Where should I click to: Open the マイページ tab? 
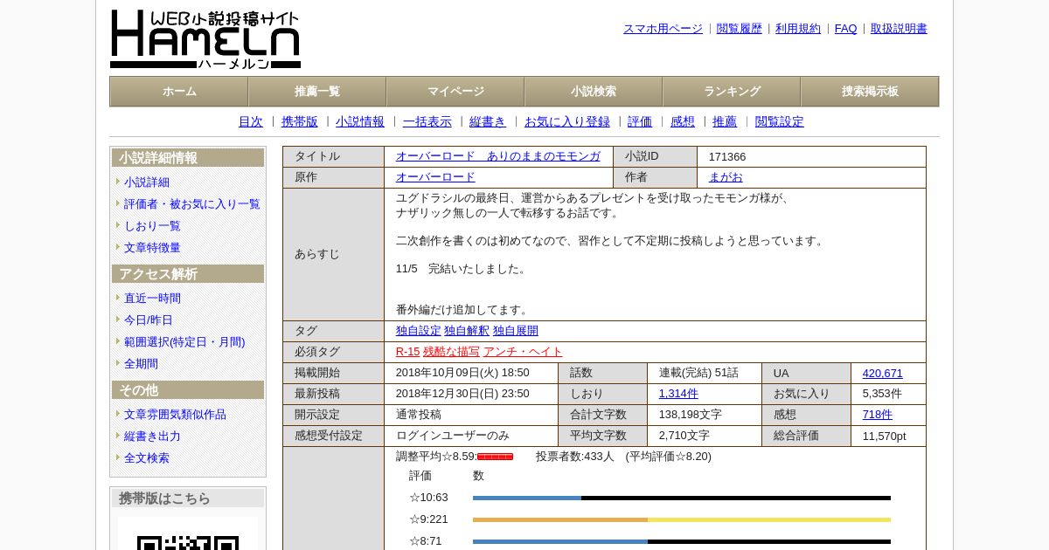[x=455, y=92]
